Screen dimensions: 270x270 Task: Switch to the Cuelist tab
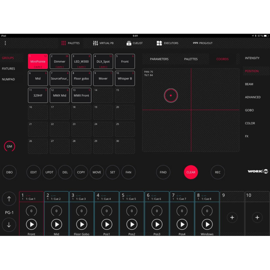click(x=134, y=43)
